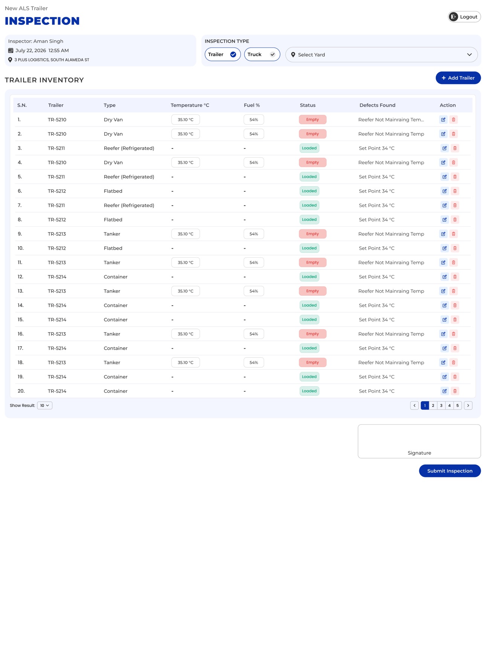Edit row 16 Tanker entry
Viewport: 486px width, 648px height.
point(443,334)
